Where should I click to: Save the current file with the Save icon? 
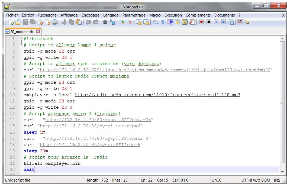point(25,22)
